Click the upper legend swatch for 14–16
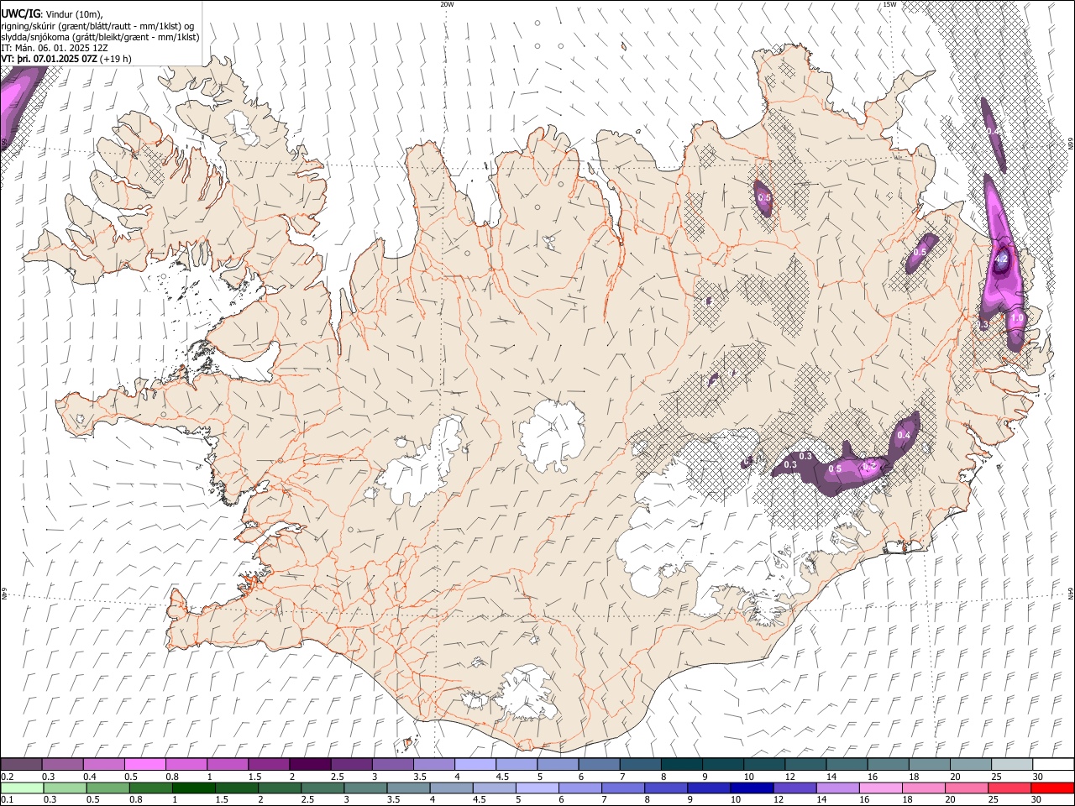The width and height of the screenshot is (1075, 806). (846, 765)
